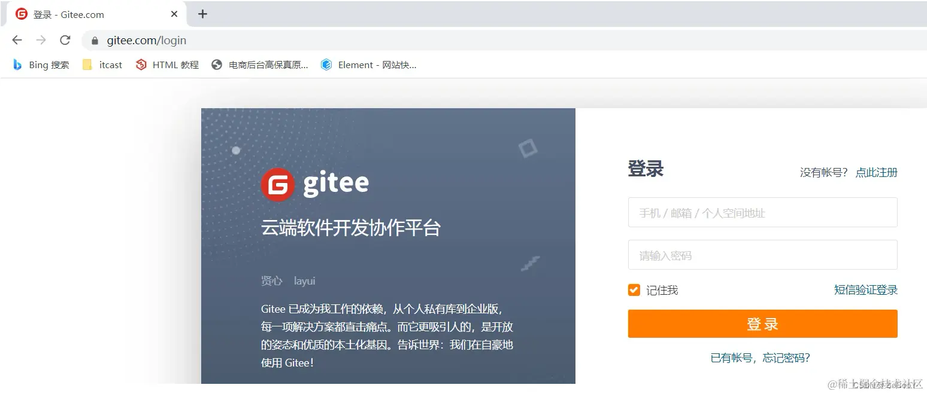Click the account input field 手机/邮箱/个人空间地址

pyautogui.click(x=762, y=212)
